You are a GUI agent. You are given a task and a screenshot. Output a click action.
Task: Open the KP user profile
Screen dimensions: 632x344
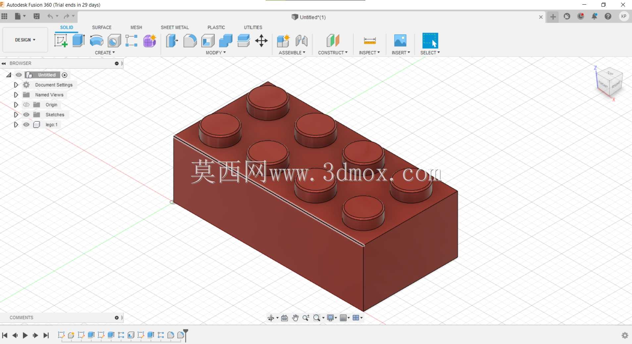point(624,16)
